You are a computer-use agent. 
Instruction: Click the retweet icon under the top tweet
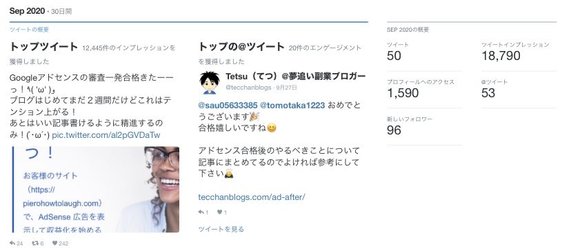pos(36,243)
